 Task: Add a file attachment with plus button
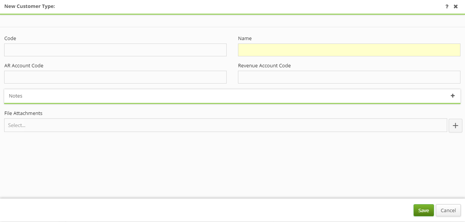tap(455, 126)
